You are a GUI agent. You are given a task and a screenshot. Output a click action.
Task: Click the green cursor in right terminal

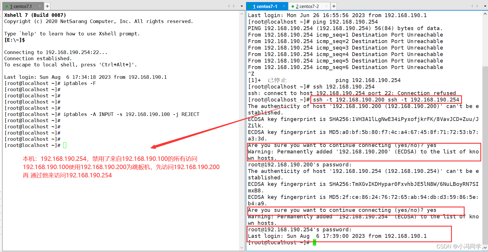point(314,243)
